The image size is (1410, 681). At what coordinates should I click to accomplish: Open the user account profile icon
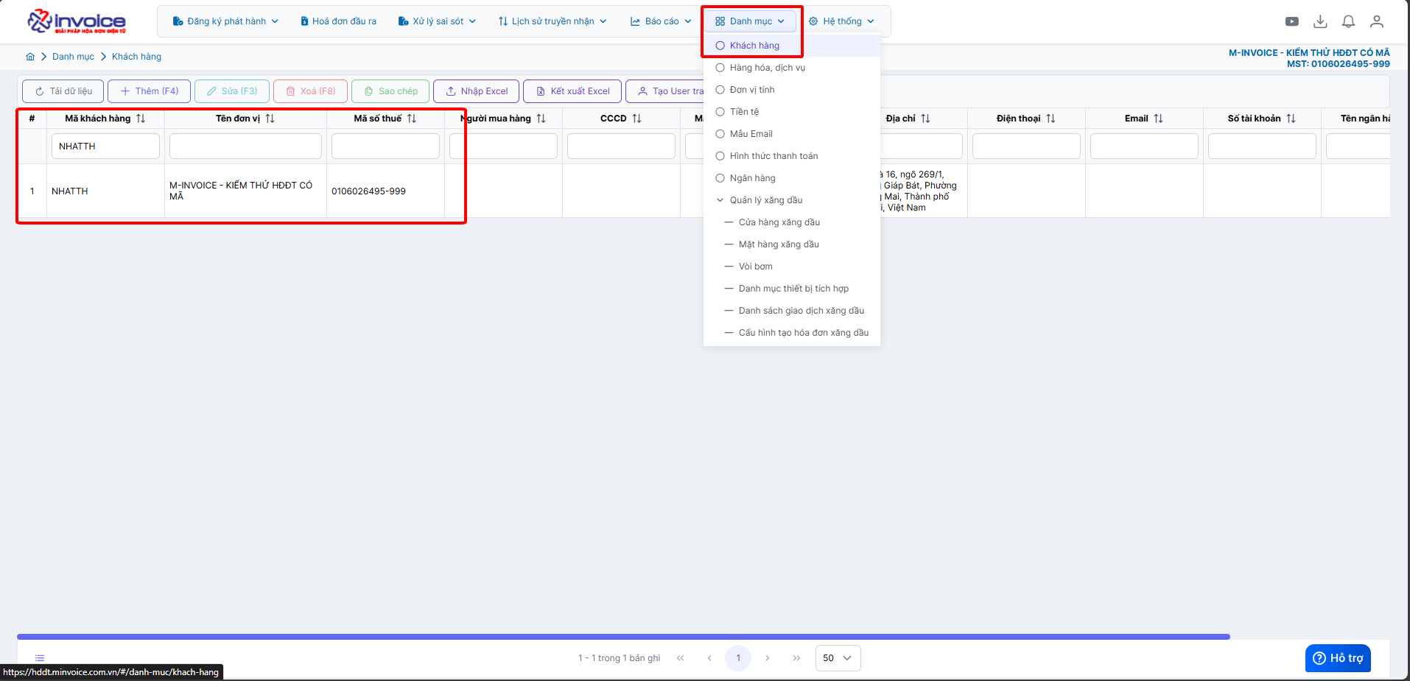[x=1376, y=21]
